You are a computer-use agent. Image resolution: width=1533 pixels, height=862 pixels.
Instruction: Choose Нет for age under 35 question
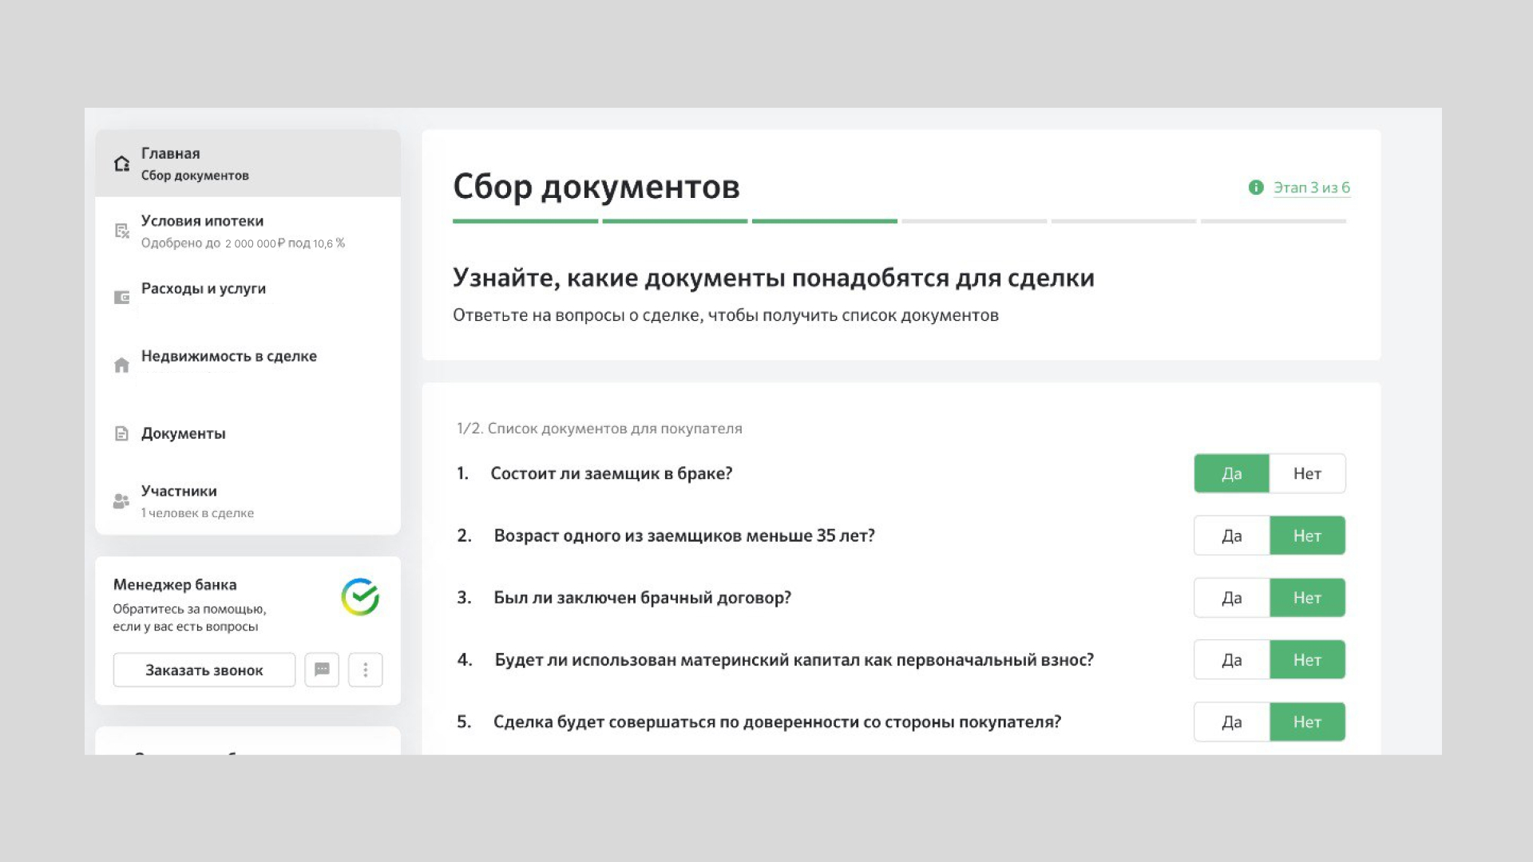coord(1307,536)
